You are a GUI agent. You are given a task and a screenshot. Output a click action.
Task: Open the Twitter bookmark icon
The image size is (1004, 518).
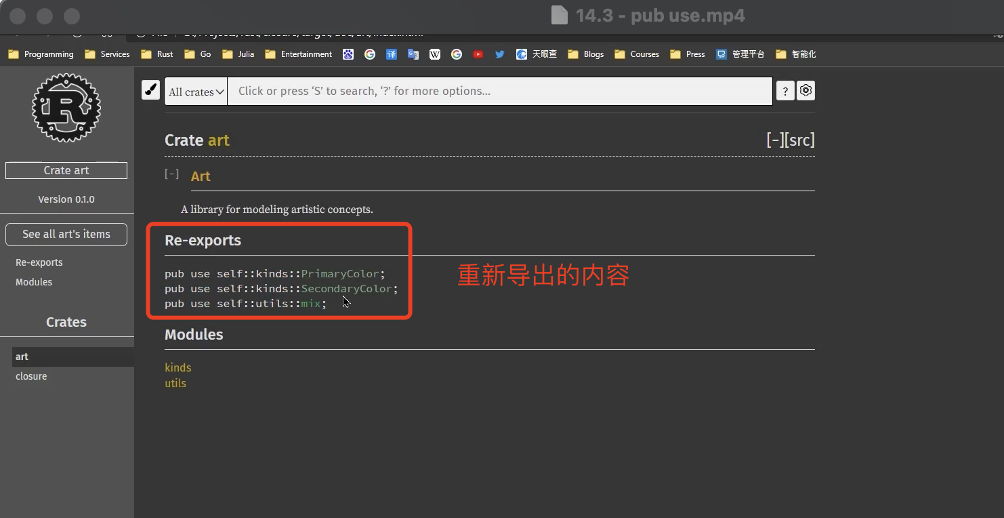500,54
